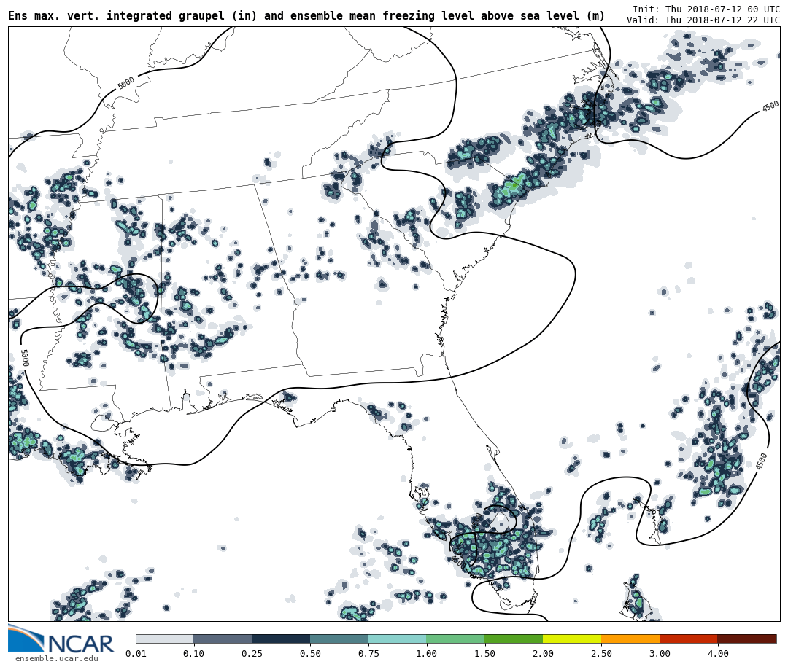Pick the teal 0.50–0.75 legend swatch
Viewport: 788px width, 667px height.
[x=339, y=639]
